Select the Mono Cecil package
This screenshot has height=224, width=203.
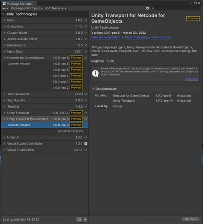[x=45, y=52]
